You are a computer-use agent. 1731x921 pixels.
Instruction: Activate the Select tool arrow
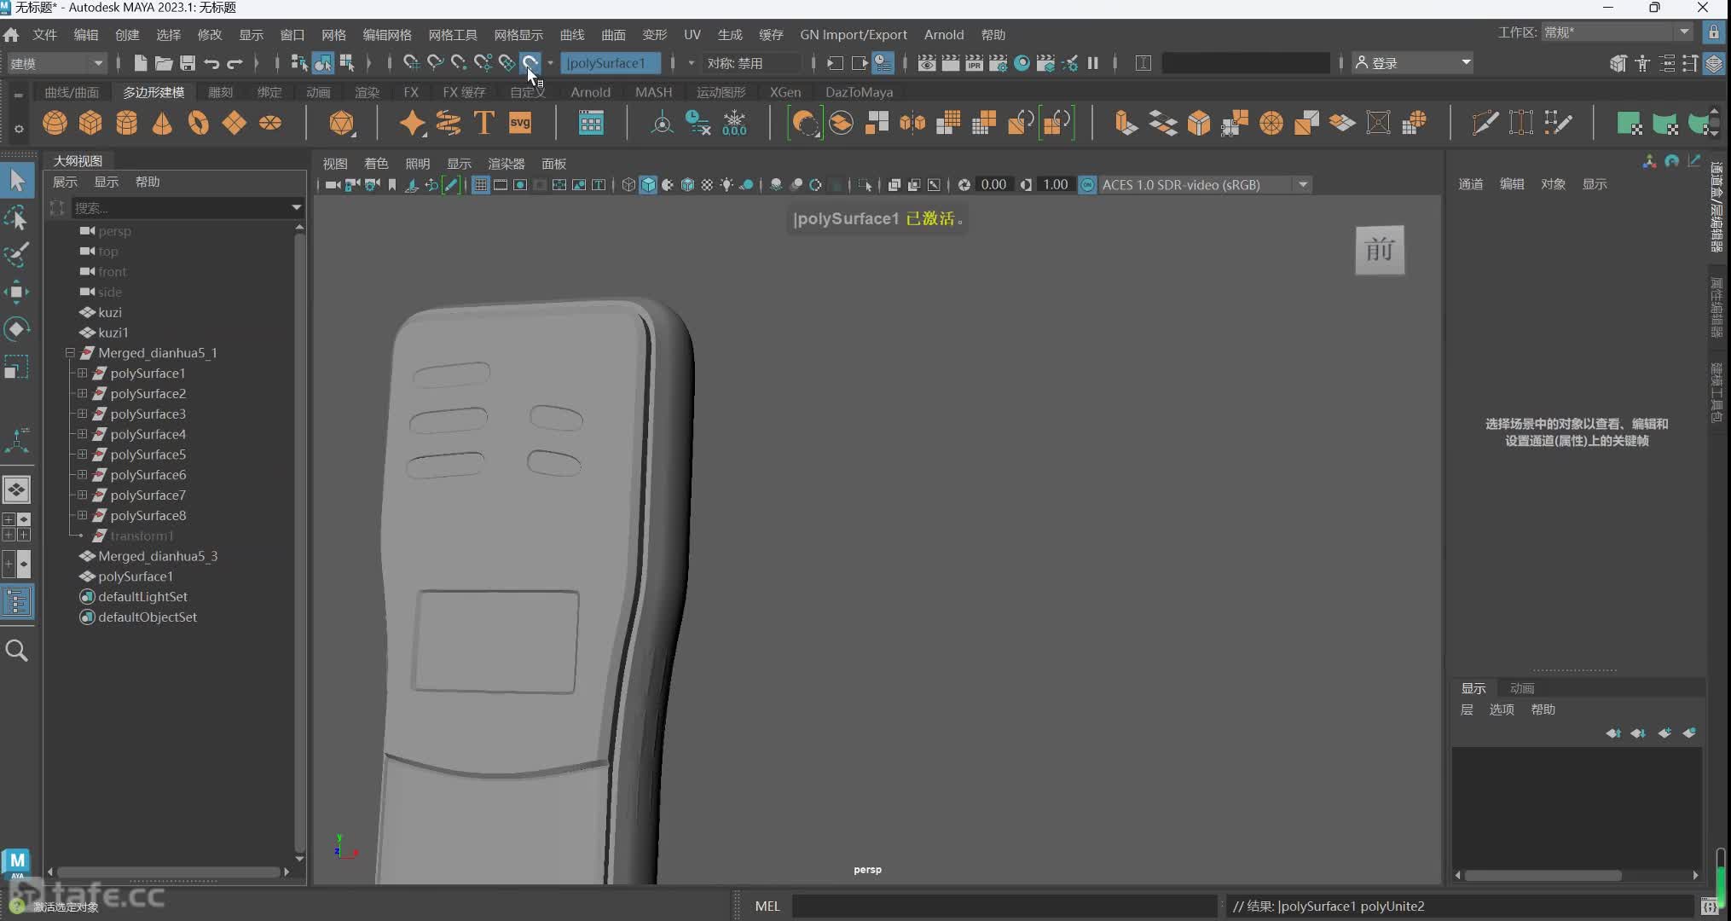[17, 181]
